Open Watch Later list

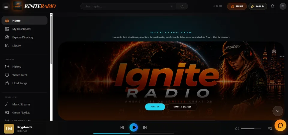(24, 75)
